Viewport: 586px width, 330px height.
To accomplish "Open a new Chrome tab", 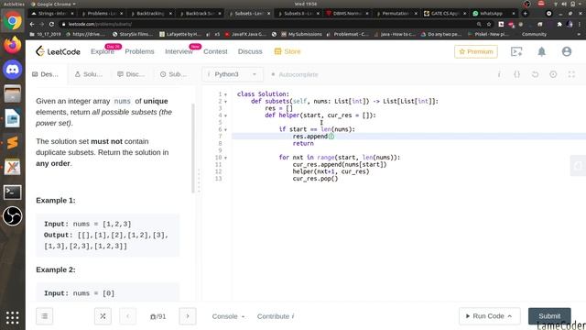I will pos(525,14).
